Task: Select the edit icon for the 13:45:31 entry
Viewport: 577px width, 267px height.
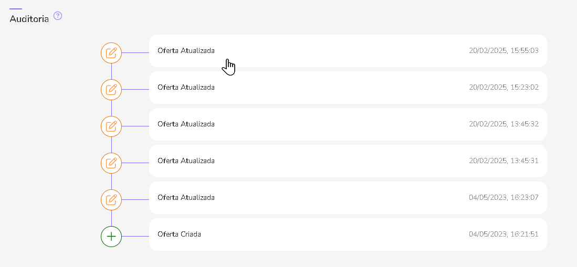Action: coord(111,163)
